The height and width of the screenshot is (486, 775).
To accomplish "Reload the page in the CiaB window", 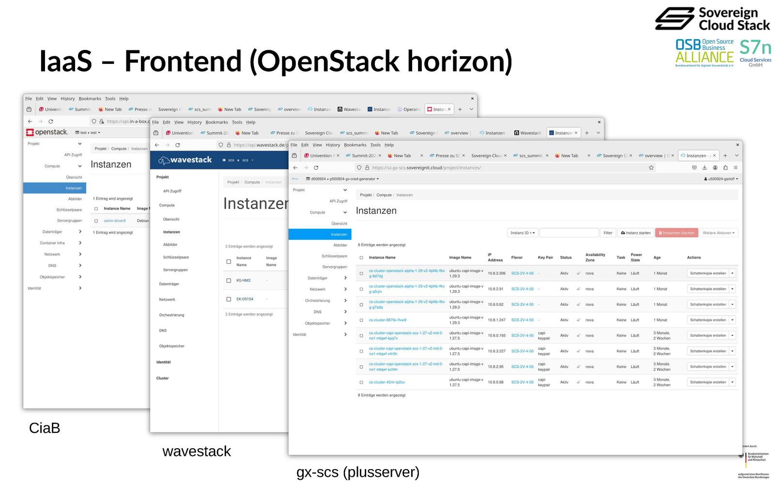I will click(50, 121).
